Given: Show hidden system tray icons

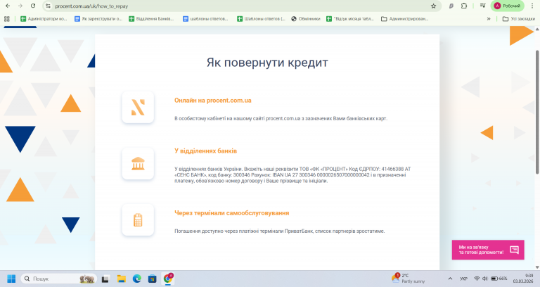Looking at the screenshot, I should [450, 279].
